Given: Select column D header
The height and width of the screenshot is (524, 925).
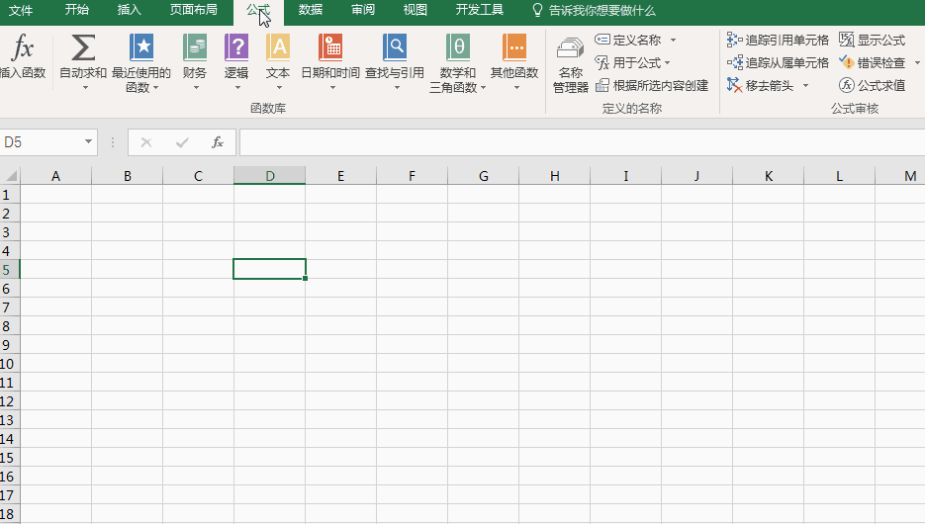Looking at the screenshot, I should click(x=270, y=176).
